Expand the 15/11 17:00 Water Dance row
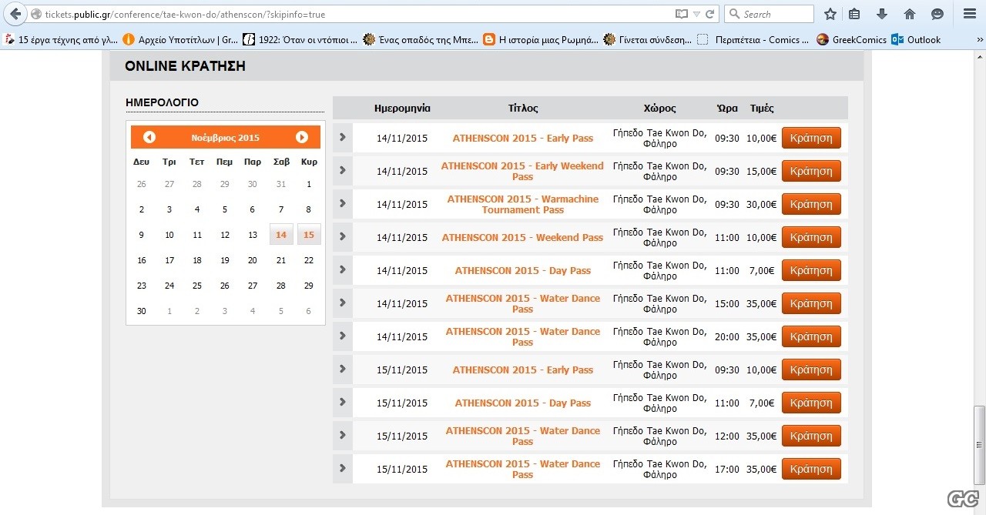986x515 pixels. (343, 469)
